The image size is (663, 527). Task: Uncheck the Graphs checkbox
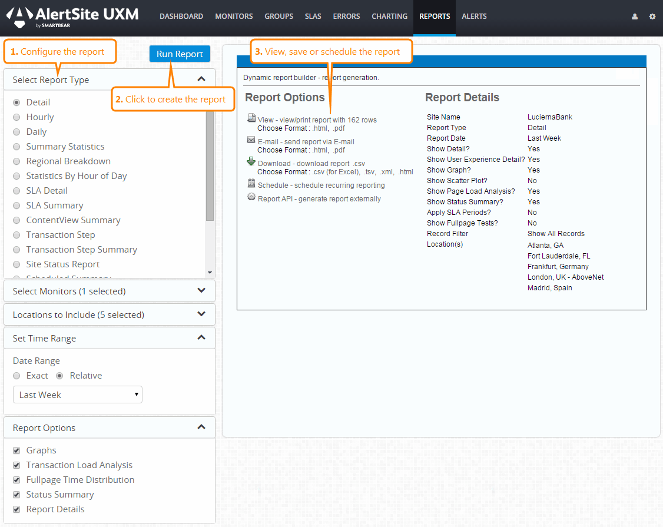click(x=16, y=450)
